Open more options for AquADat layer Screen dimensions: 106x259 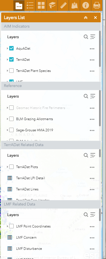click(92, 49)
